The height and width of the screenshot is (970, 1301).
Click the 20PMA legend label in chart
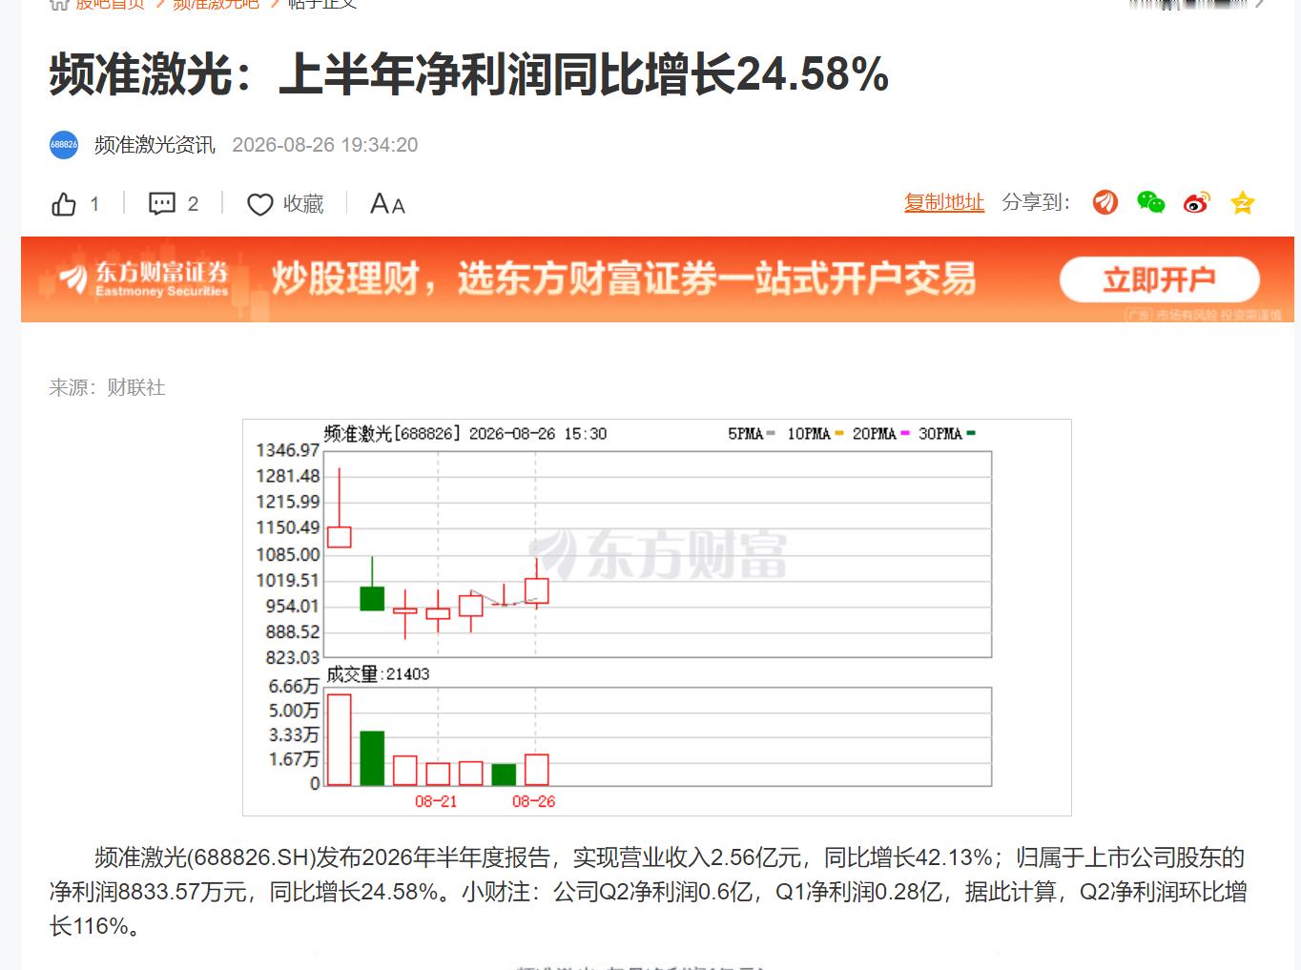(874, 434)
